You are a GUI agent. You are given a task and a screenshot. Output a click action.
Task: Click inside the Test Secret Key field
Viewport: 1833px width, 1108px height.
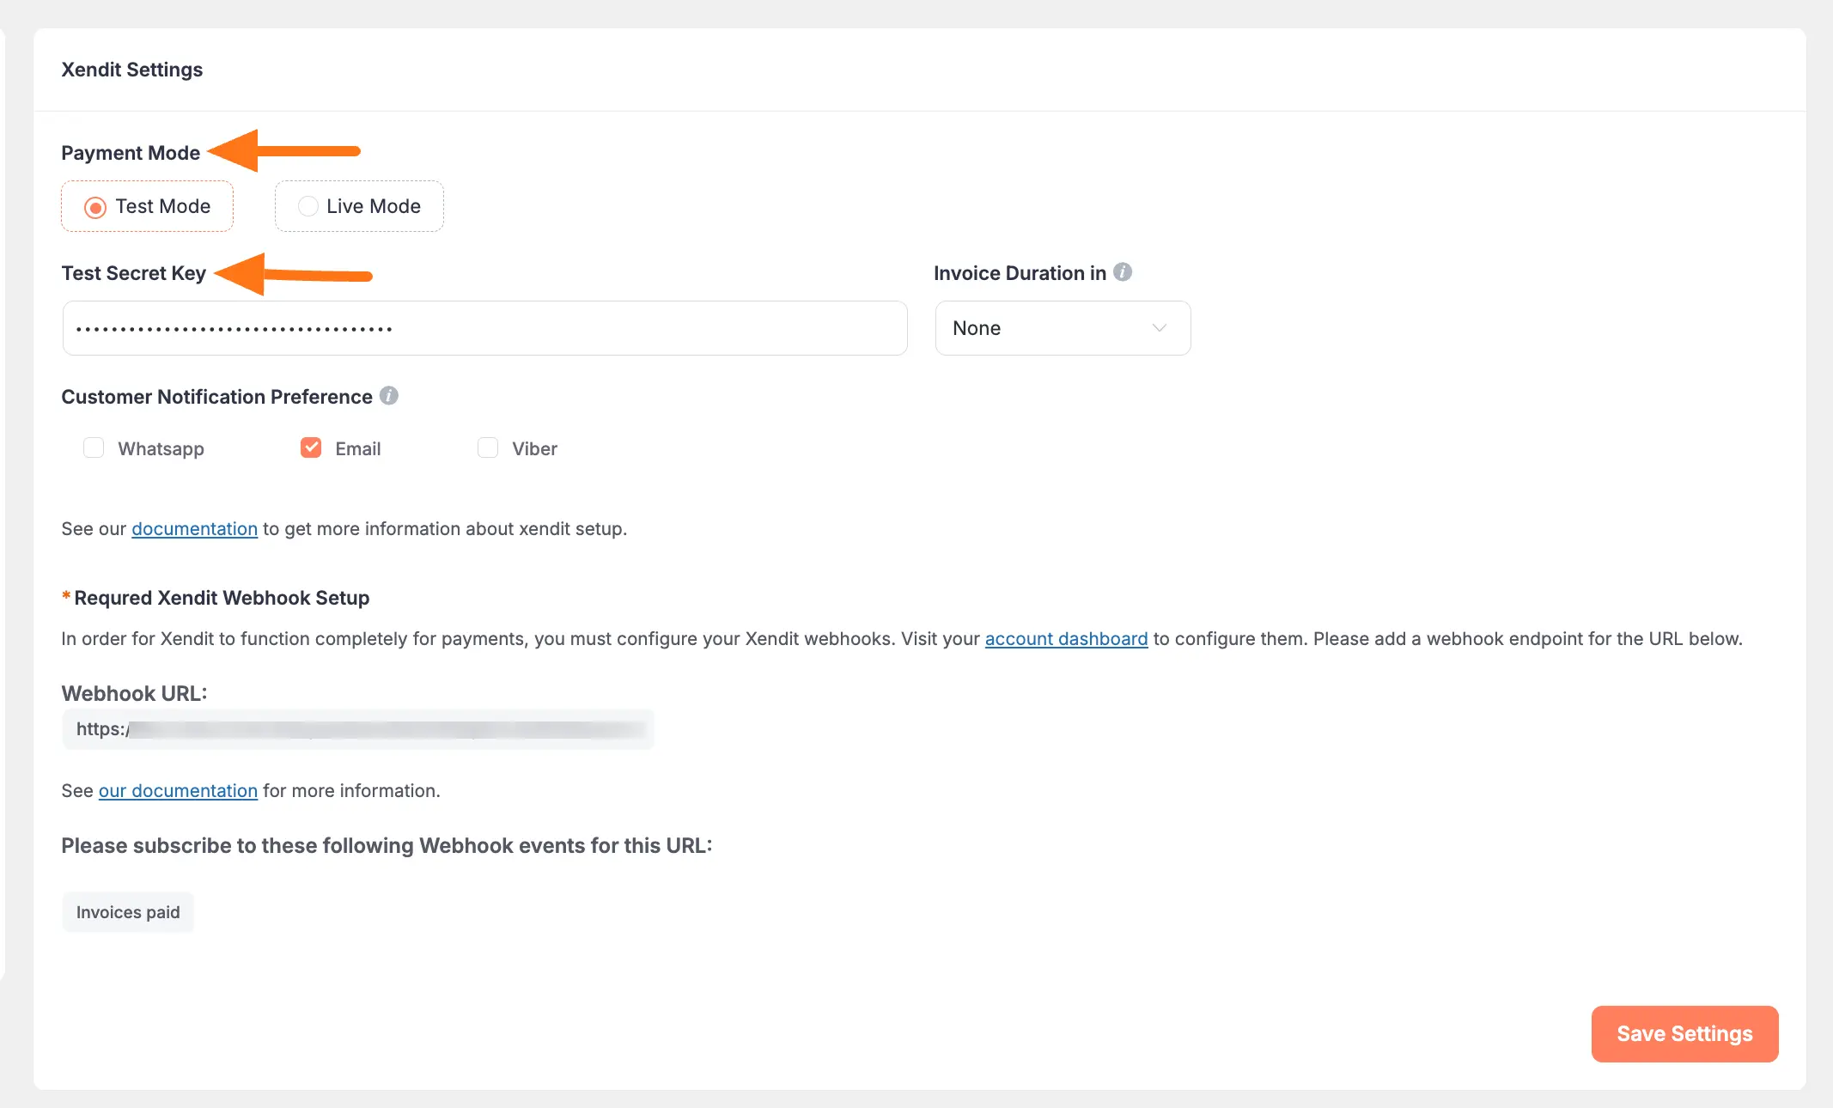(484, 327)
